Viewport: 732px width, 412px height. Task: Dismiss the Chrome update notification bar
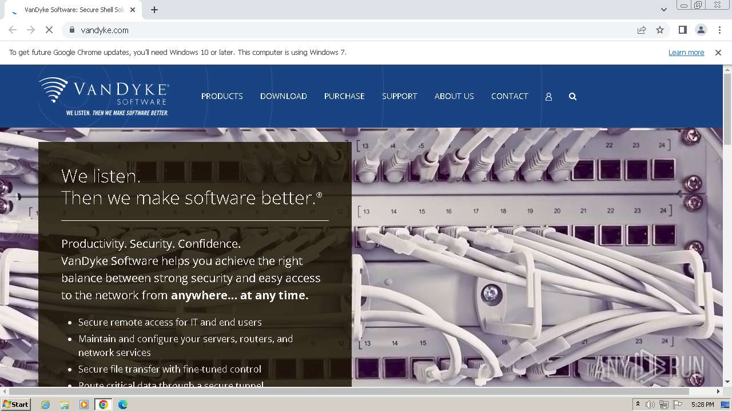coord(718,52)
